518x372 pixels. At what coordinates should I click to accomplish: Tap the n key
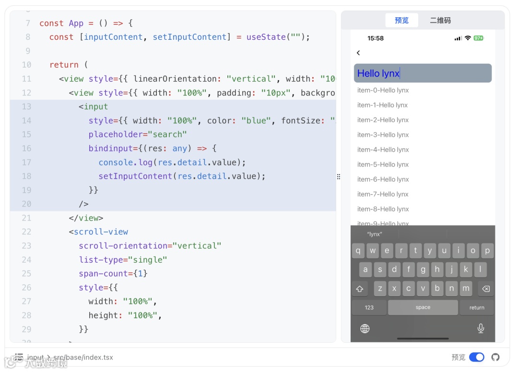(452, 289)
